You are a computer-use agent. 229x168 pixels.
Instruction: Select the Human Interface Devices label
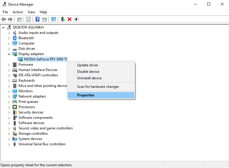click(38, 70)
